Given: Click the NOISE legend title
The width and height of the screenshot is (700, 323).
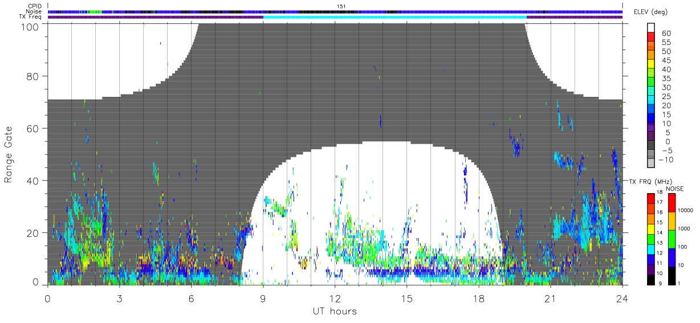Looking at the screenshot, I should [x=675, y=189].
